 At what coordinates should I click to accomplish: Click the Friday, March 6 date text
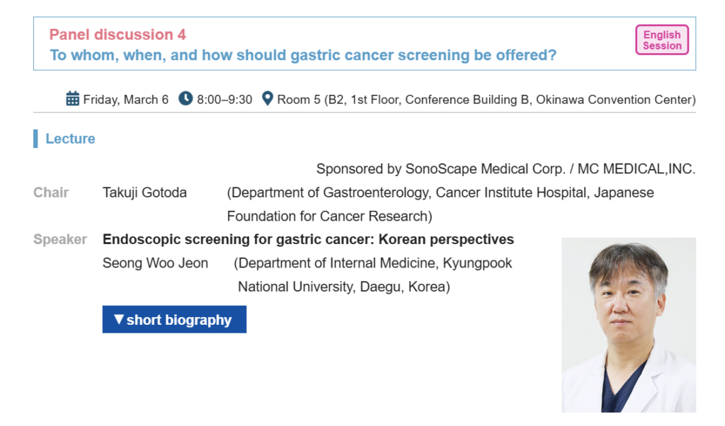(126, 100)
